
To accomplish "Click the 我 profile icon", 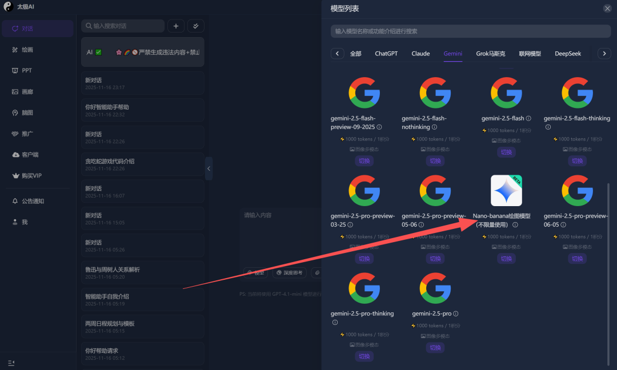I will click(15, 222).
